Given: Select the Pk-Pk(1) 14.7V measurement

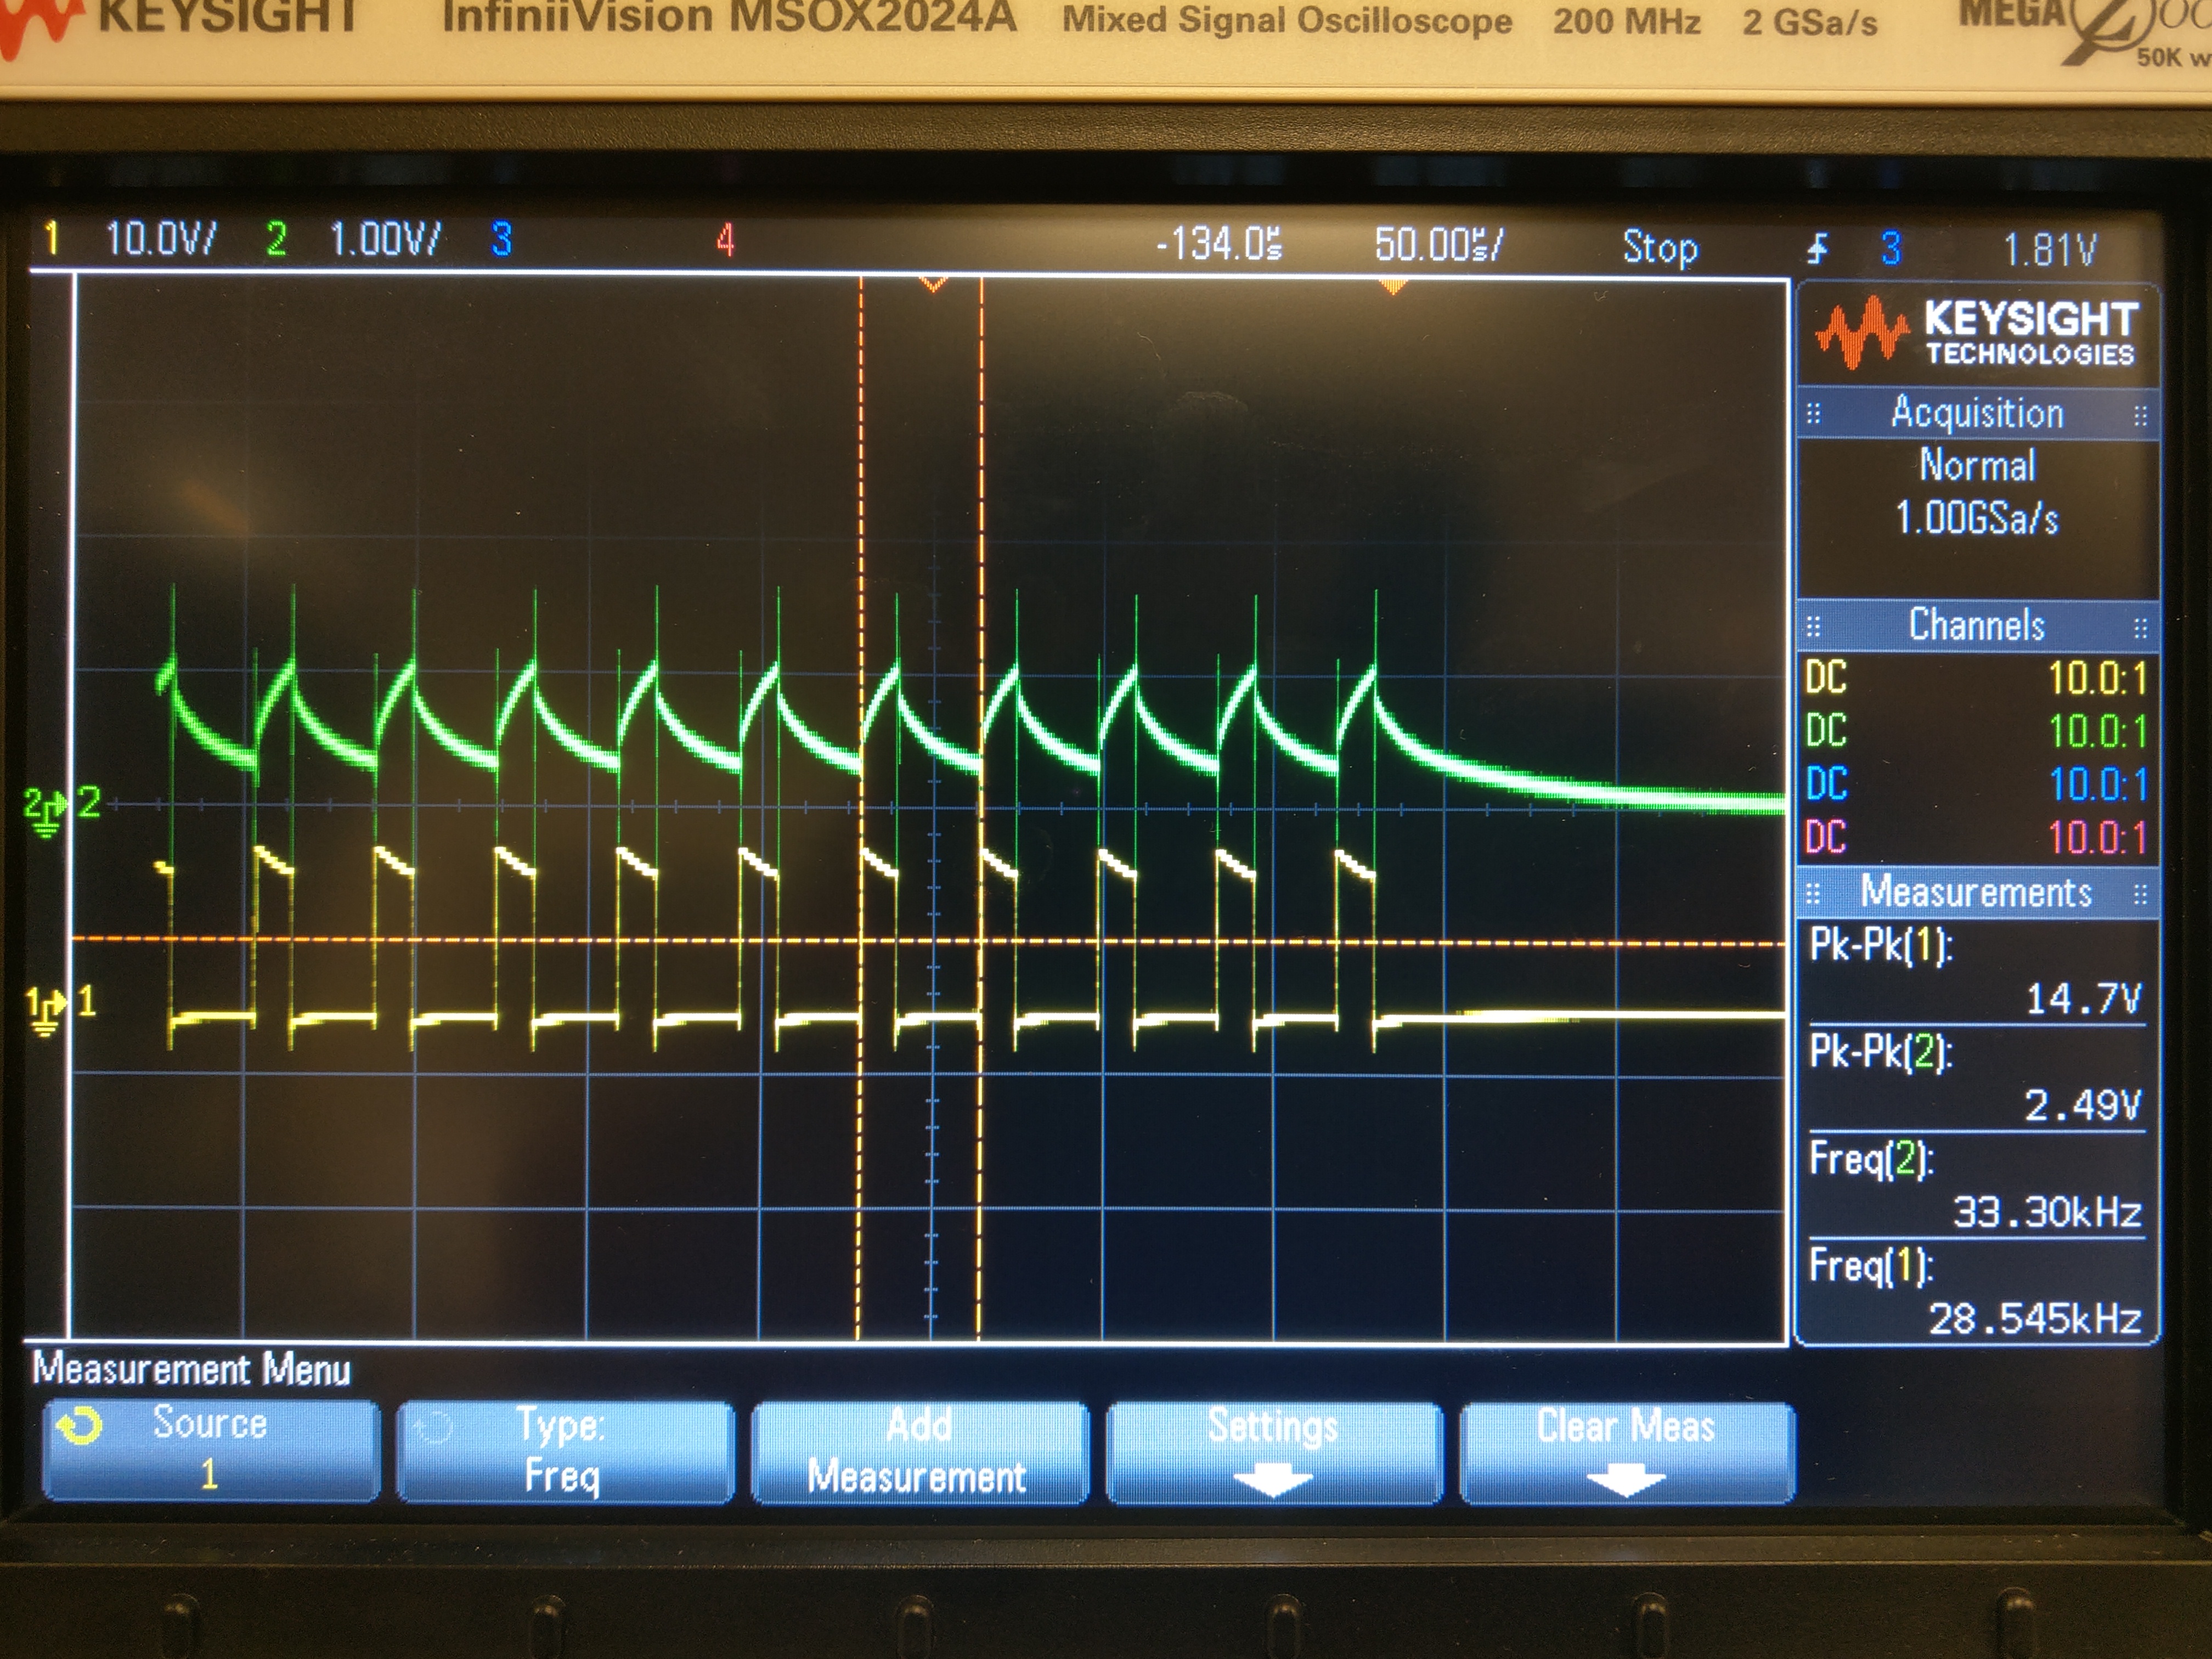Looking at the screenshot, I should [1977, 973].
